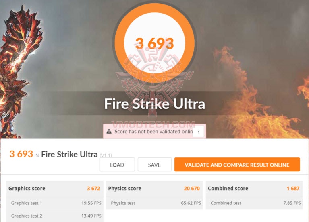
Task: Click the score not validated notice
Action: [x=155, y=131]
